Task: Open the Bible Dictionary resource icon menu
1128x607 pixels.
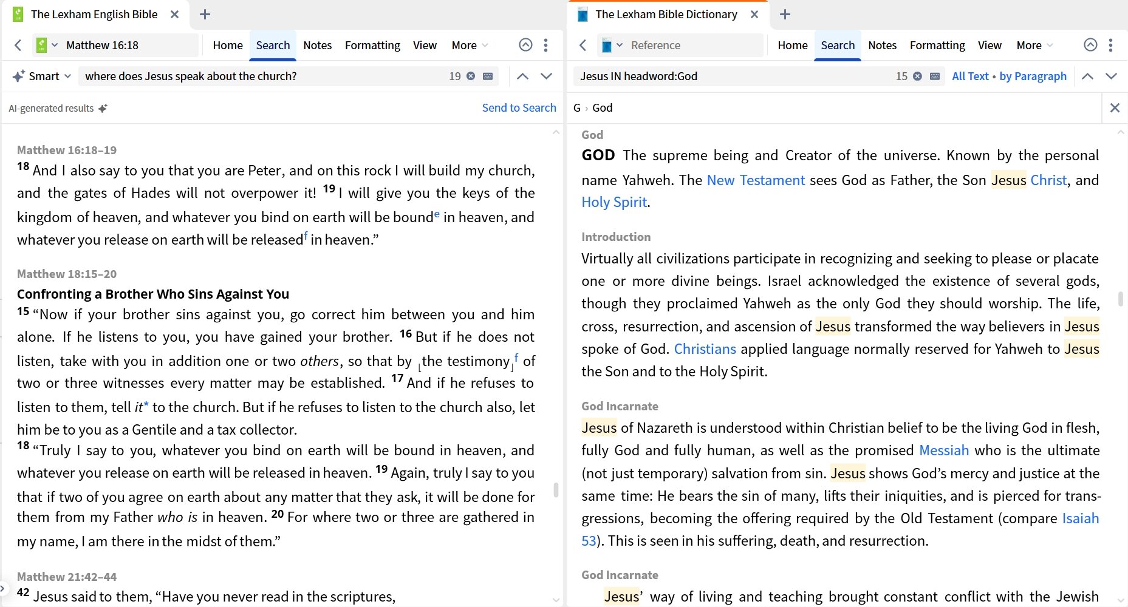Action: 612,45
